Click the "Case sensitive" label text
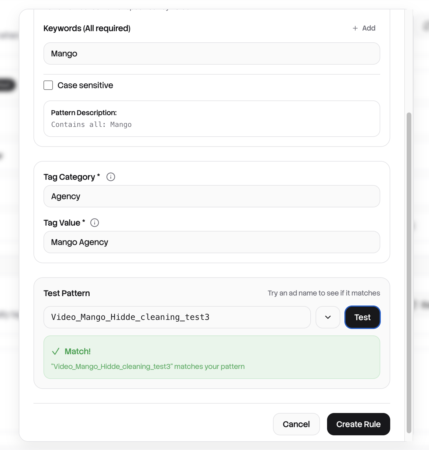This screenshot has height=450, width=429. click(x=85, y=85)
